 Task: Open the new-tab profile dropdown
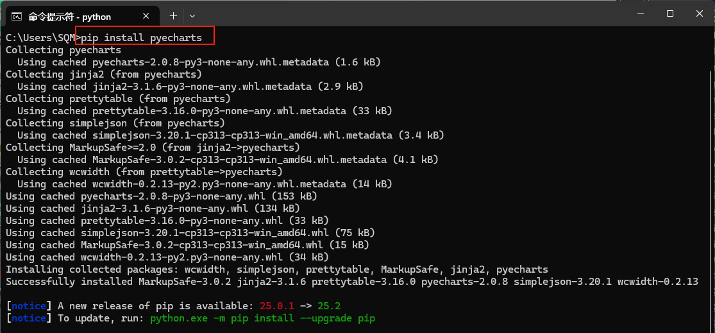click(x=192, y=16)
